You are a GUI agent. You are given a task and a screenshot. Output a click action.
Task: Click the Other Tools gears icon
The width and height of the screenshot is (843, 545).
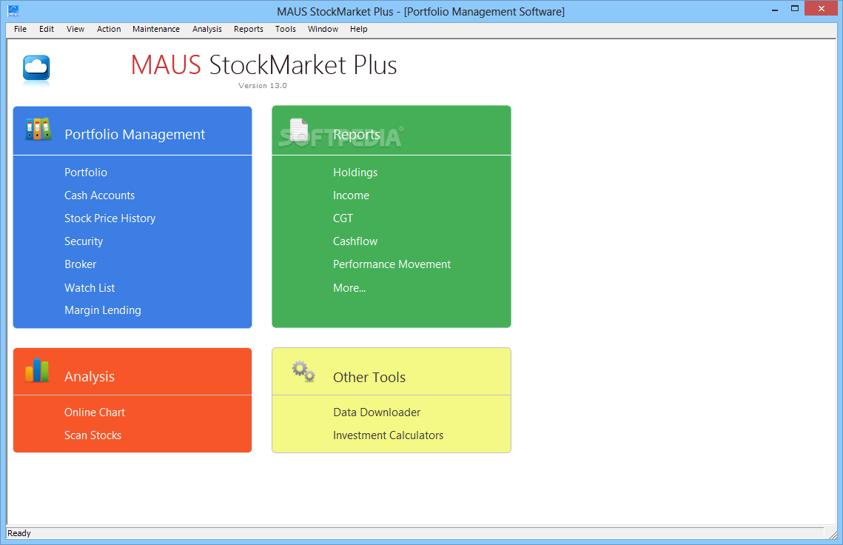coord(303,371)
